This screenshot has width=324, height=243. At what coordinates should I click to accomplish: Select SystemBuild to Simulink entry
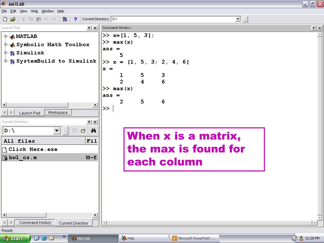pos(56,61)
